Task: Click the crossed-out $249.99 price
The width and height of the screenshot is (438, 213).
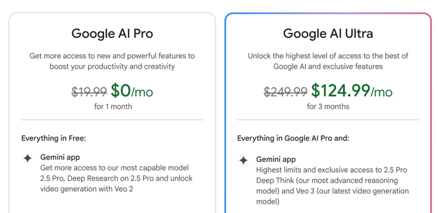Action: 285,91
